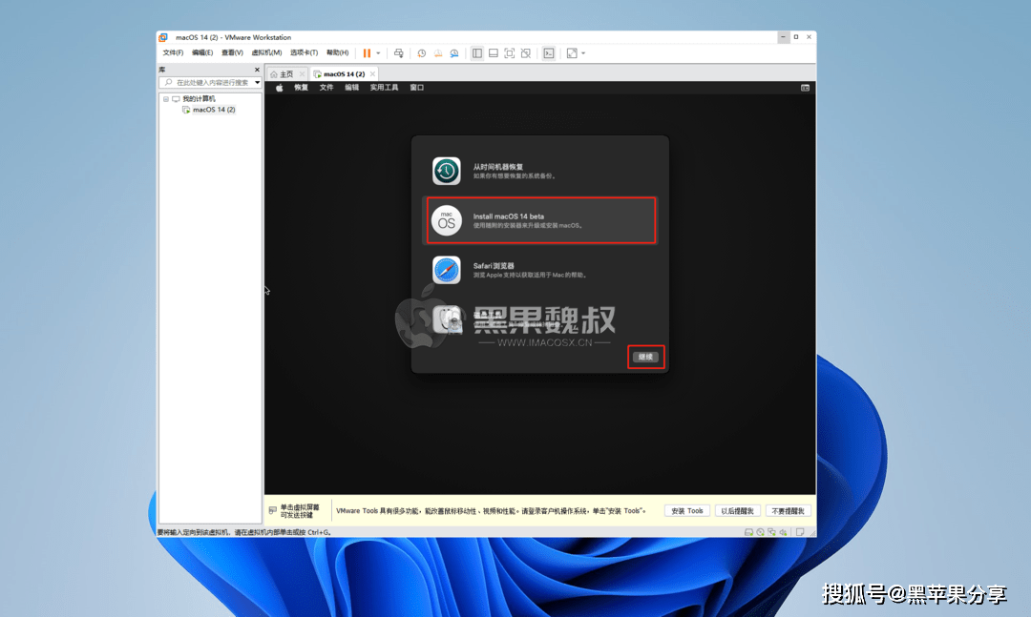The height and width of the screenshot is (617, 1031).
Task: Open the 恢复 menu in macOS Recovery
Action: 301,88
